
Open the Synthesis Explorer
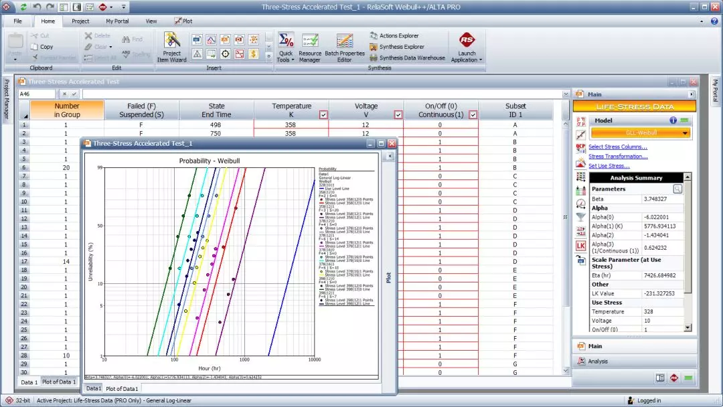point(397,47)
